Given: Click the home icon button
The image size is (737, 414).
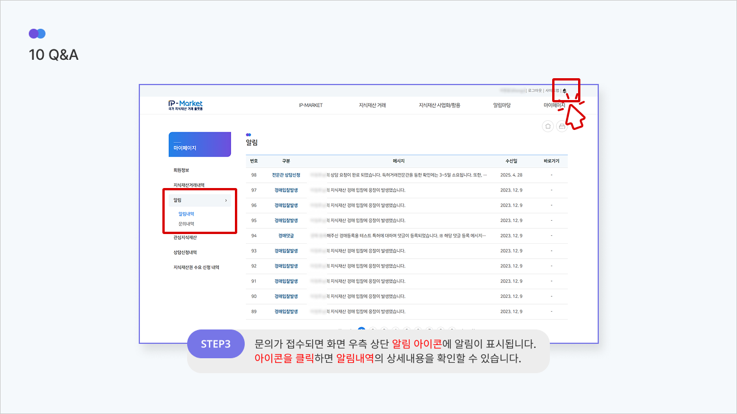Looking at the screenshot, I should point(548,126).
